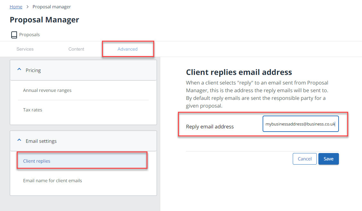Click the Pricing section header title

point(33,70)
